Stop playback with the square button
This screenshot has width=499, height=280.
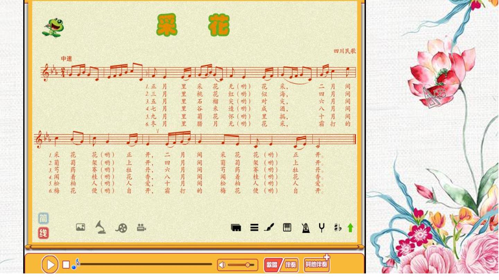66,265
